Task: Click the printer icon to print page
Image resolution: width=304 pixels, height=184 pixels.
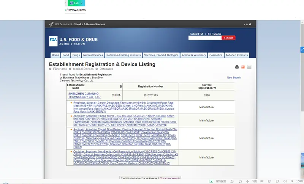Action: pos(237,67)
